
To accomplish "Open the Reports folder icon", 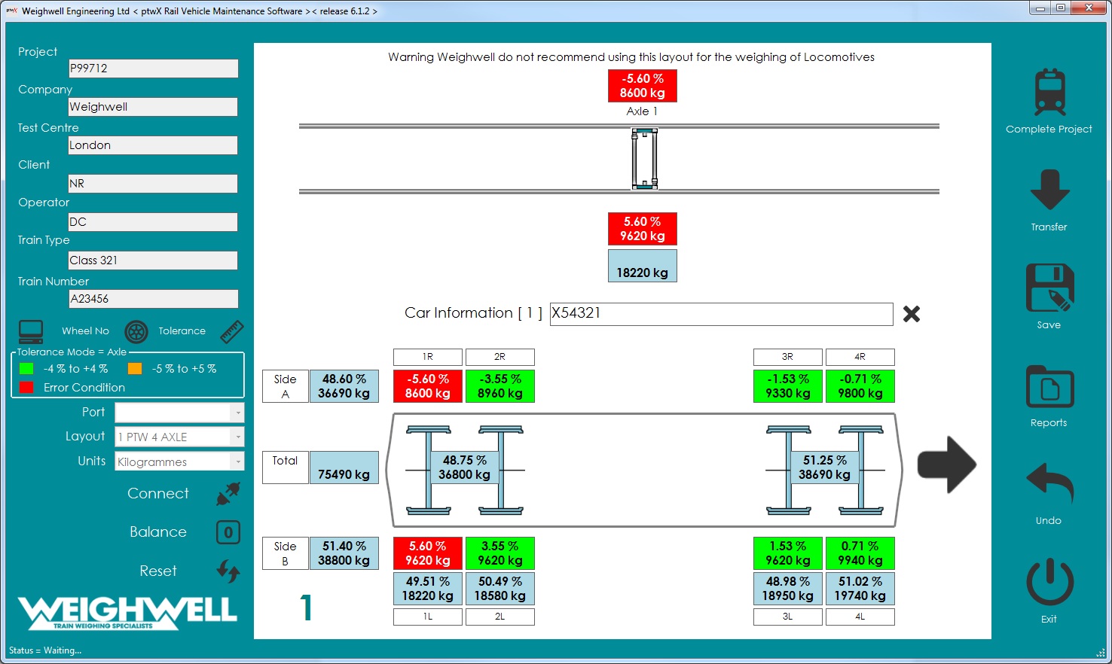I will pos(1049,386).
